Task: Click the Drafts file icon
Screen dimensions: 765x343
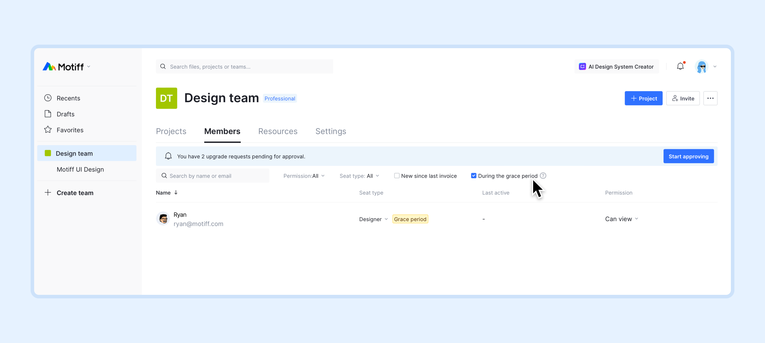Action: pos(48,114)
